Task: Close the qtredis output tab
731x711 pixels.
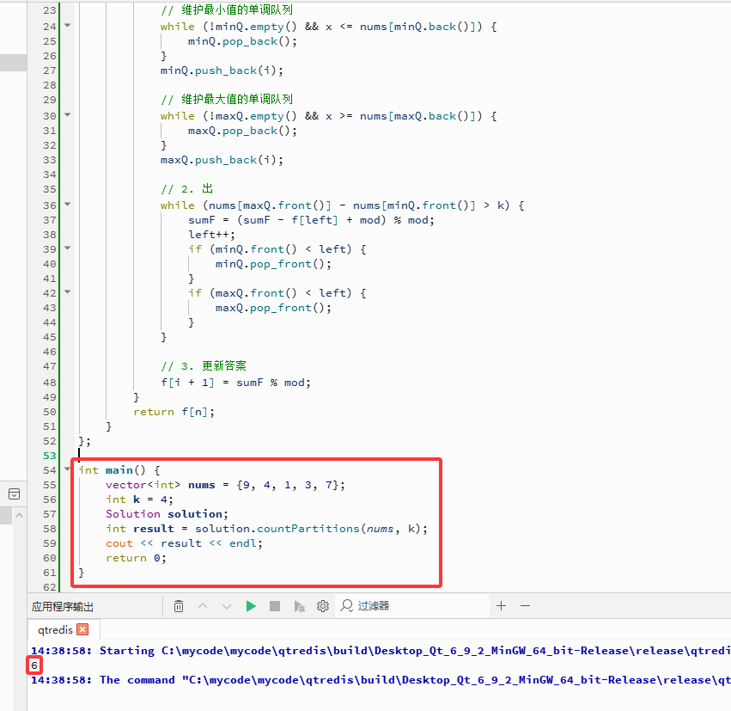Action: pos(82,629)
